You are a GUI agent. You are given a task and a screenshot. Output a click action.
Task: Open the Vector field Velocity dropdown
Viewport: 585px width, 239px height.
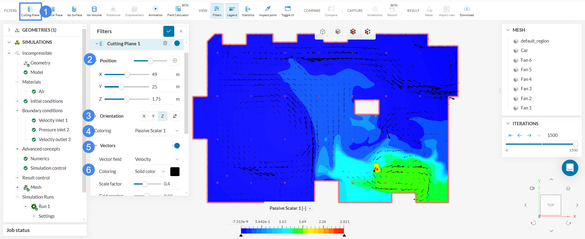tap(157, 159)
